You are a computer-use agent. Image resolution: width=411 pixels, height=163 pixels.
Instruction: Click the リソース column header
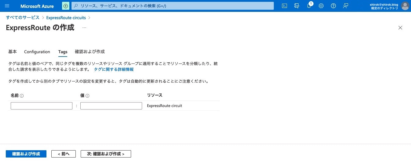pos(155,95)
